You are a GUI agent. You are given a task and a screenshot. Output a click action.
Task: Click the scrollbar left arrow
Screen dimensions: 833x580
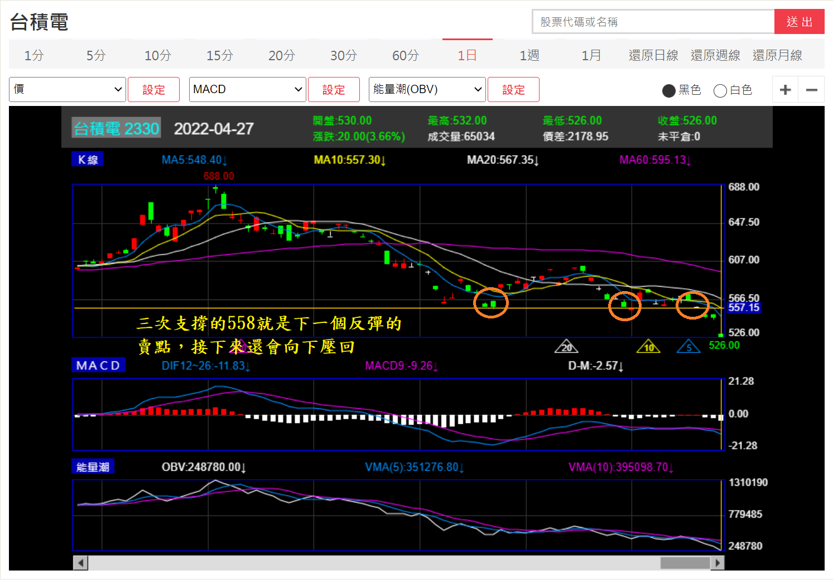point(81,563)
